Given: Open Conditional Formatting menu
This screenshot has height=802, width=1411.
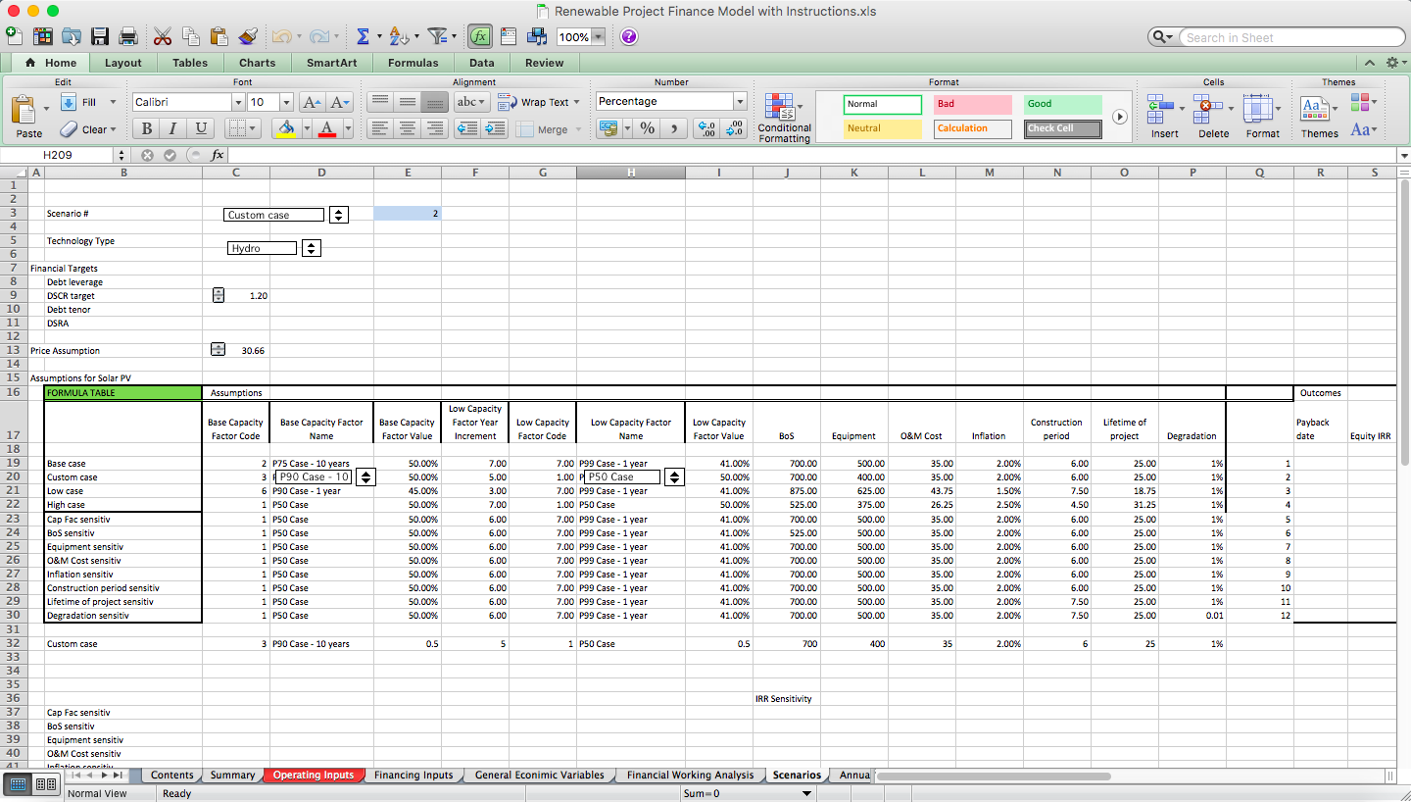Looking at the screenshot, I should click(784, 119).
